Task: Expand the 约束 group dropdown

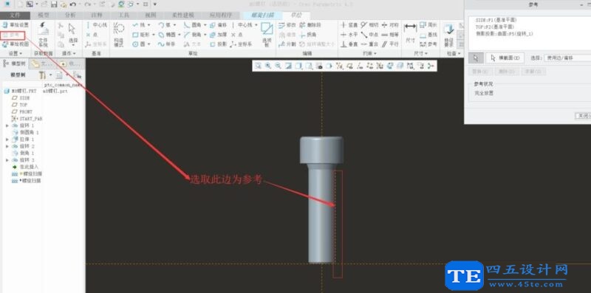Action: [369, 53]
